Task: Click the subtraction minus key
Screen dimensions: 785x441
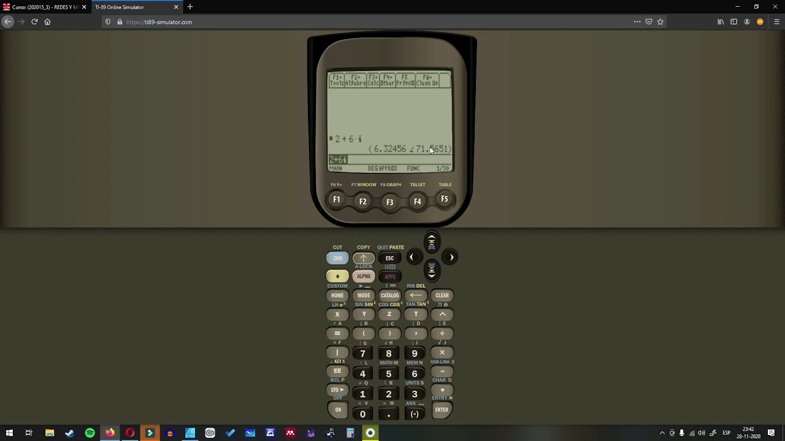Action: (x=442, y=371)
